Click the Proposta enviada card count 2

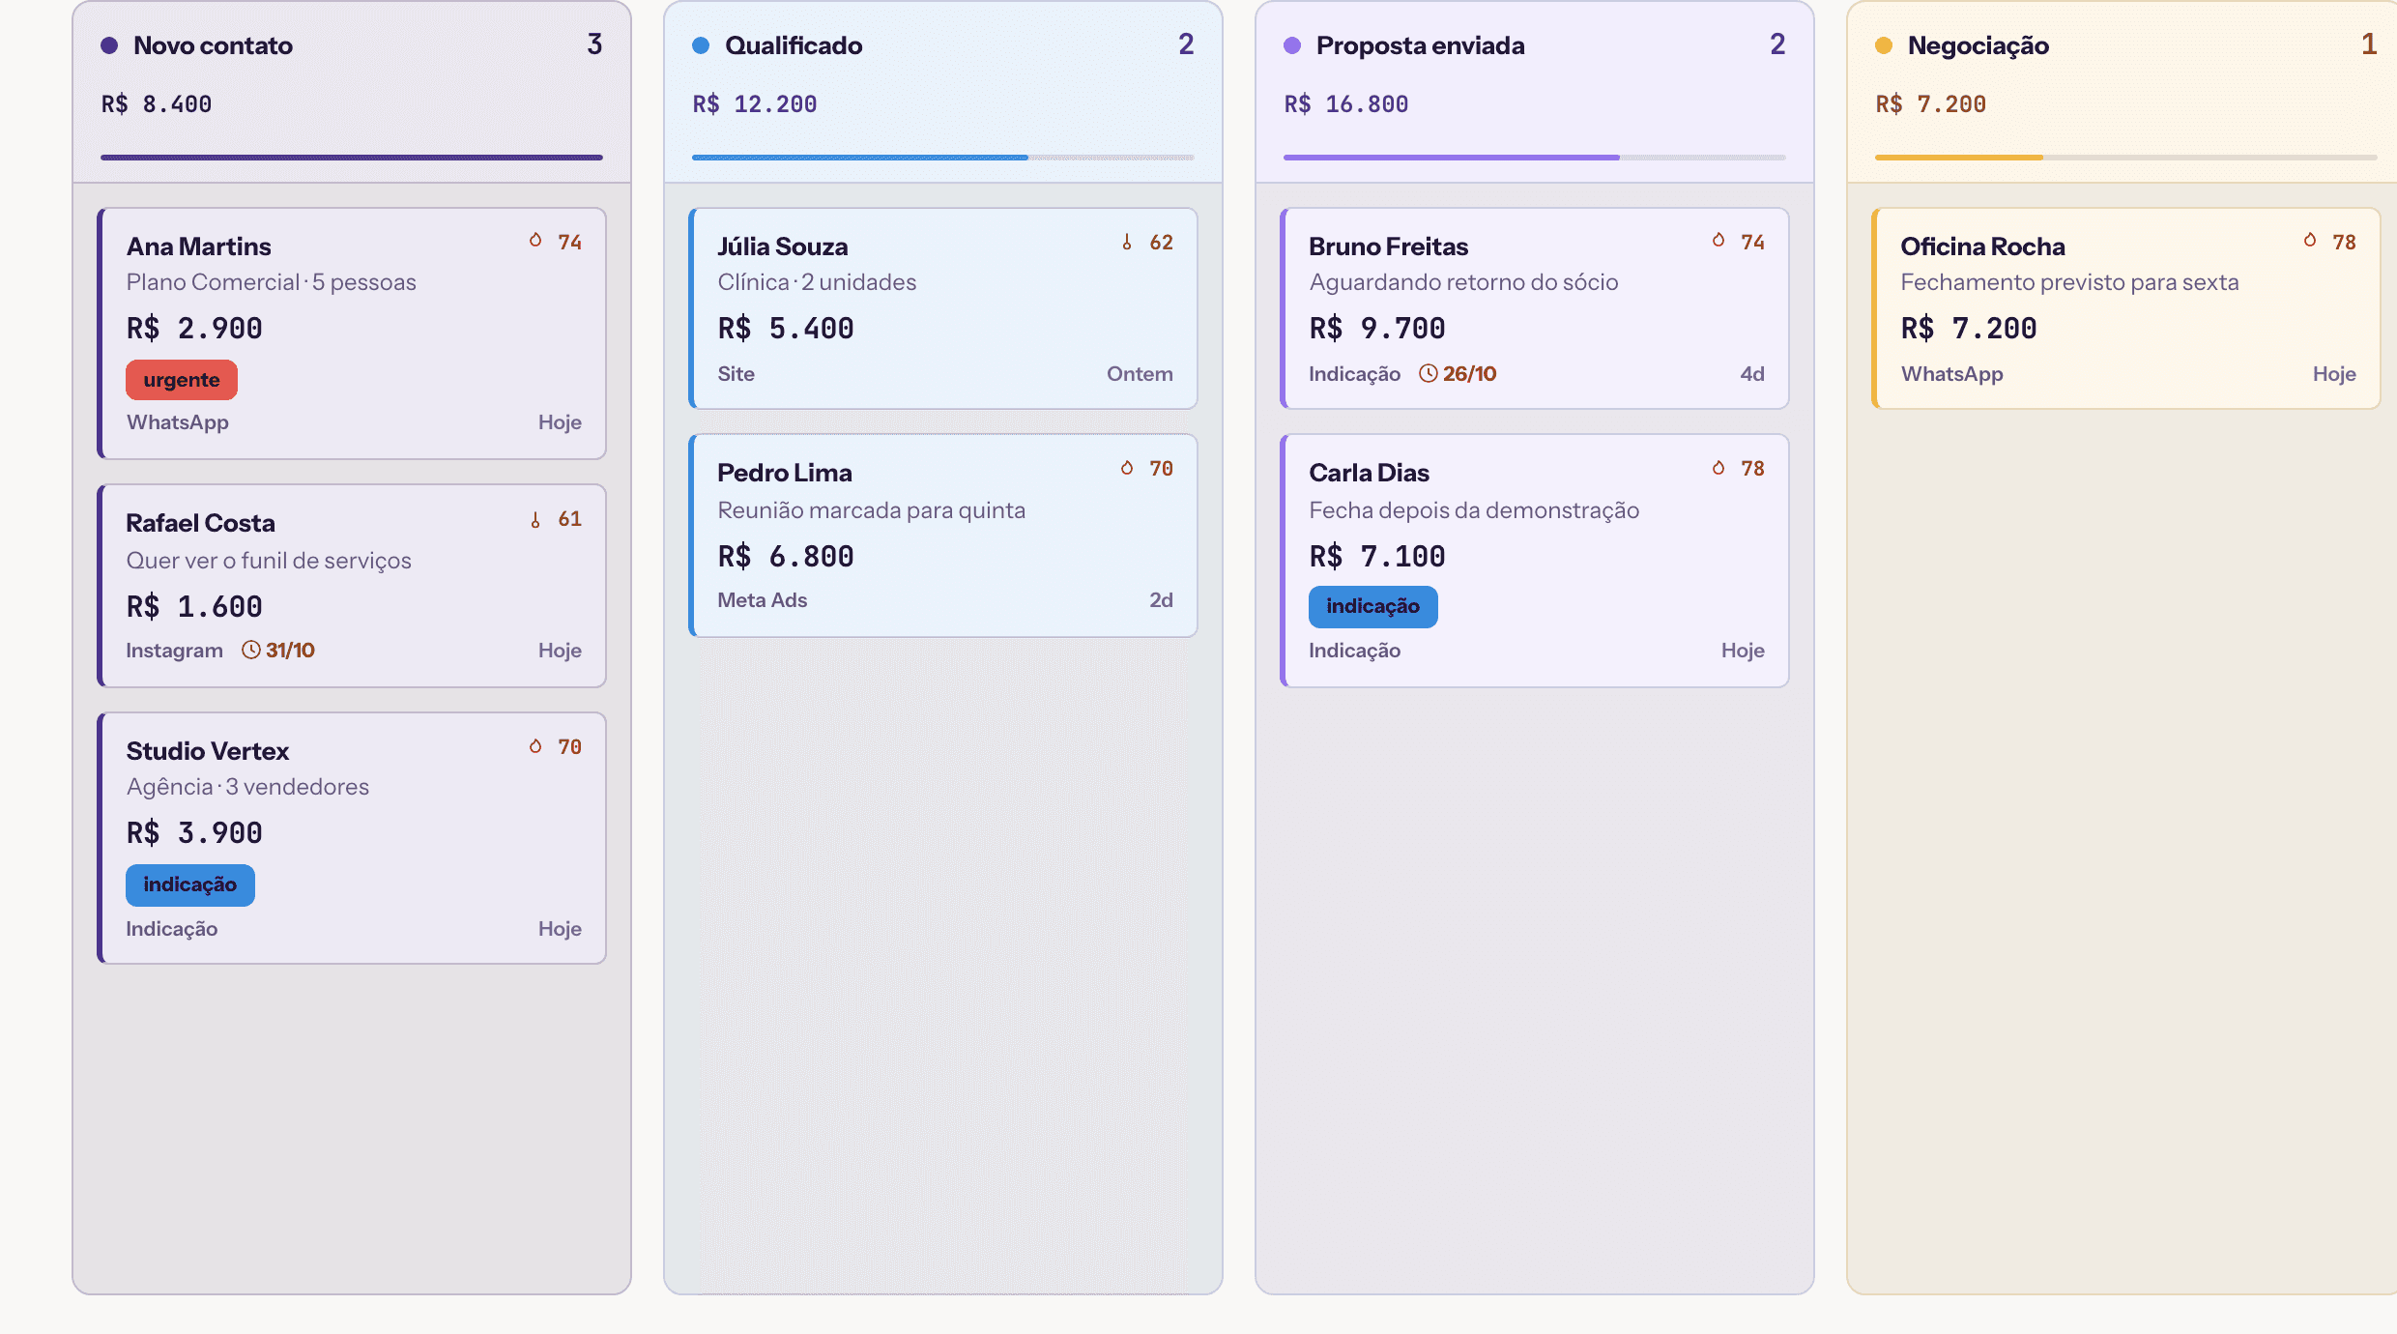1777,44
